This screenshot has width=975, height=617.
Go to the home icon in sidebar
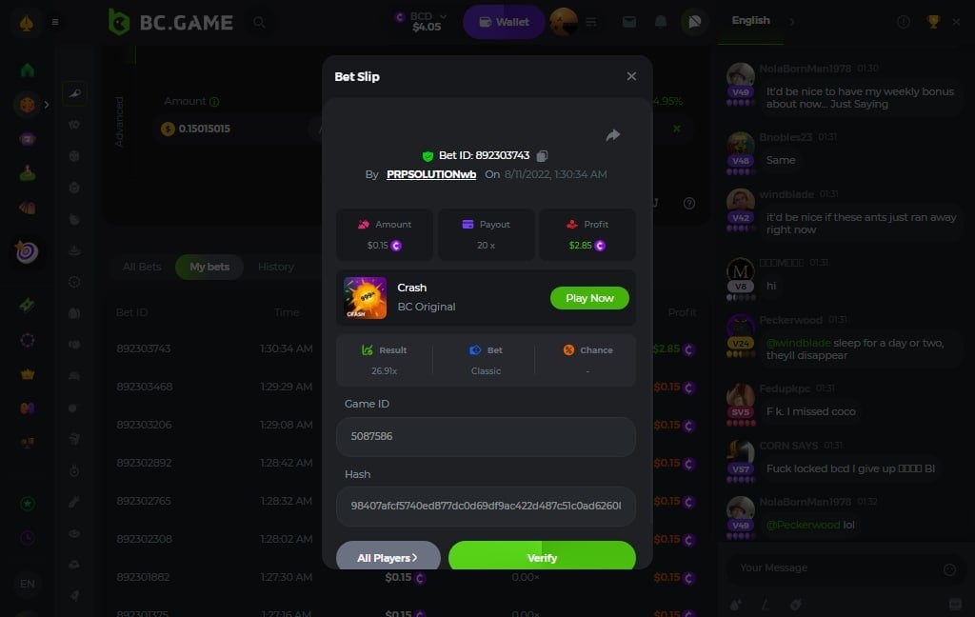(x=28, y=70)
